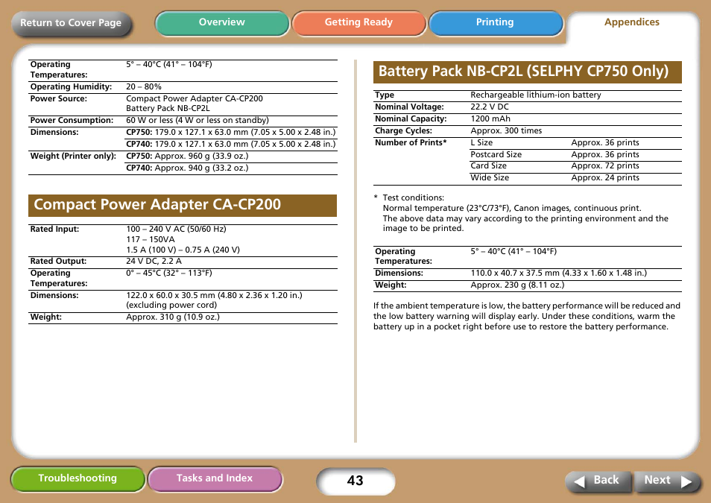Select the 60 W or less power consumption value
711x503 pixels.
pyautogui.click(x=197, y=120)
